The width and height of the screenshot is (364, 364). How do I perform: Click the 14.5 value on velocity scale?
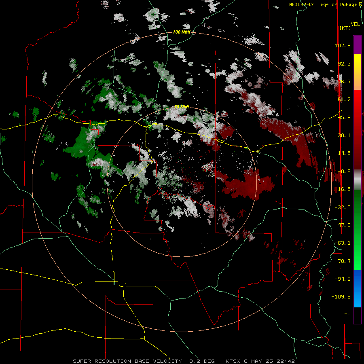coord(344,153)
